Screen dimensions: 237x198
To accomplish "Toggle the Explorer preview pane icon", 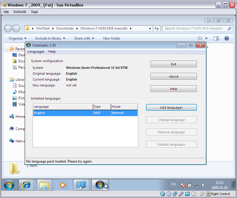I will 216,38.
